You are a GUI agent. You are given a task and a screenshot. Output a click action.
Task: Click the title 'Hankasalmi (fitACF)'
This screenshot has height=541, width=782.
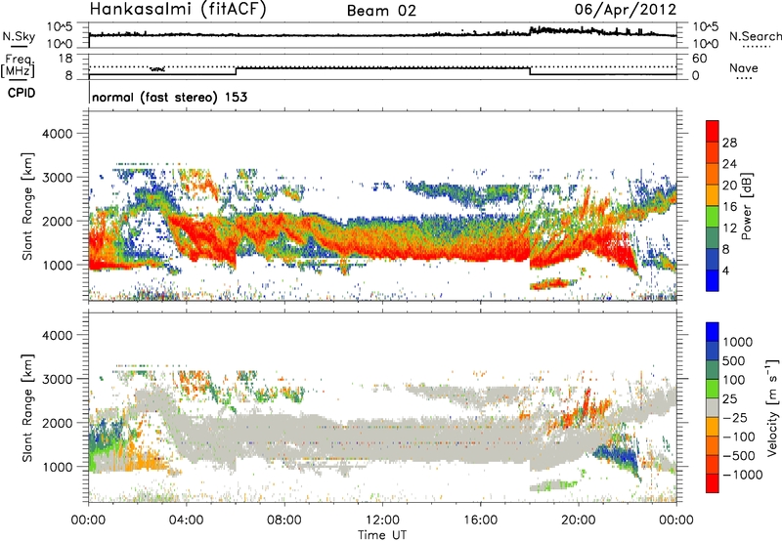pos(178,9)
